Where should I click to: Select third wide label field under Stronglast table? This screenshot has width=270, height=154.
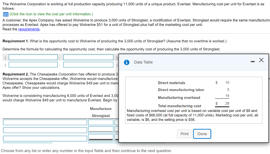[x=45, y=139]
